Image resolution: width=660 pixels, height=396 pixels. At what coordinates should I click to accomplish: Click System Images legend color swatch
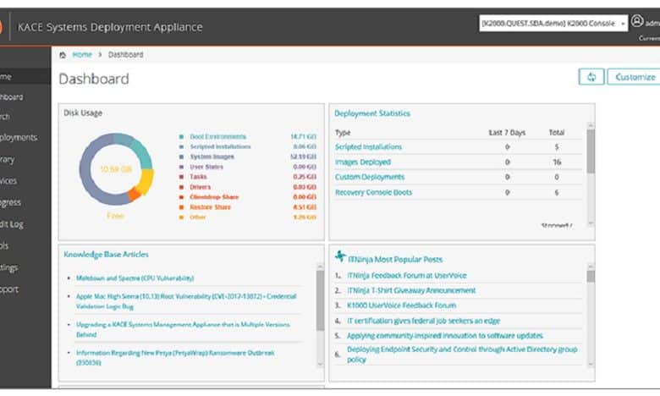point(181,157)
